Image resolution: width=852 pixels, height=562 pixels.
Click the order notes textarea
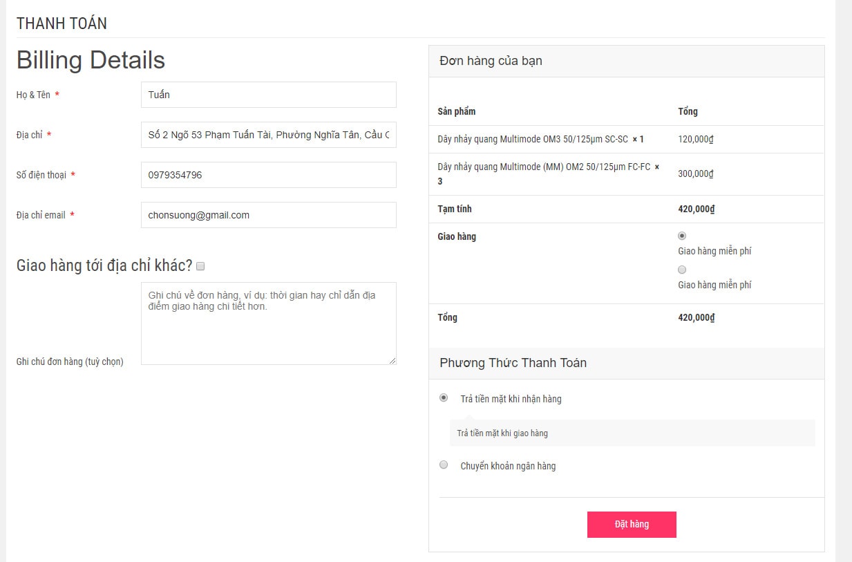coord(268,323)
